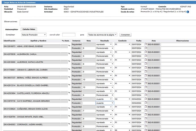Open Ausente Regularidad dropdown for CAYO MARTINEZ
The width and height of the screenshot is (196, 131).
click(104, 99)
